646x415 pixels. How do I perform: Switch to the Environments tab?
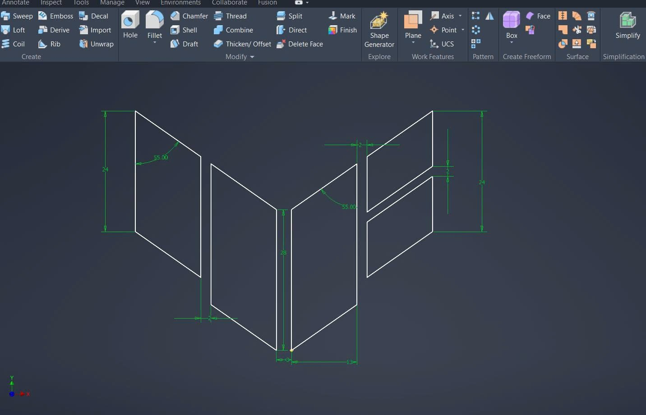click(x=180, y=3)
